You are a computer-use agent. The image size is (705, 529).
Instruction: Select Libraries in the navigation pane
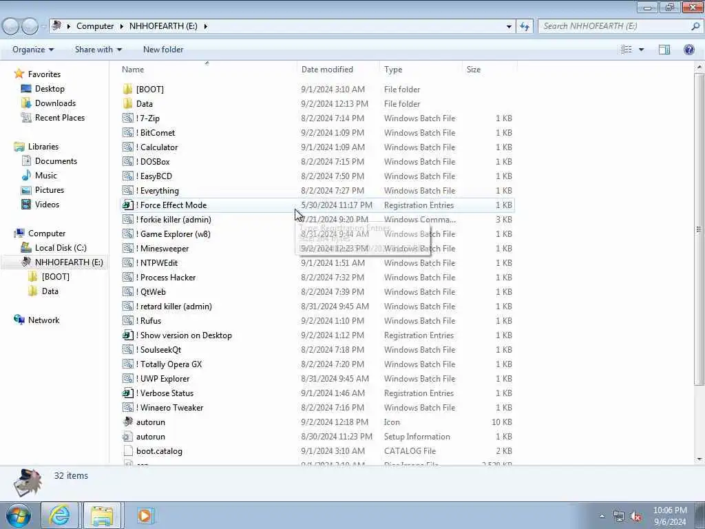[x=43, y=147]
